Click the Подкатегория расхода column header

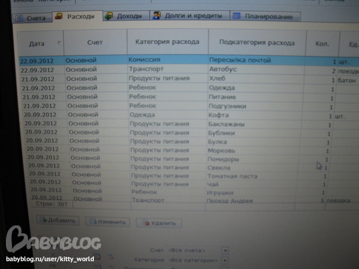click(257, 43)
